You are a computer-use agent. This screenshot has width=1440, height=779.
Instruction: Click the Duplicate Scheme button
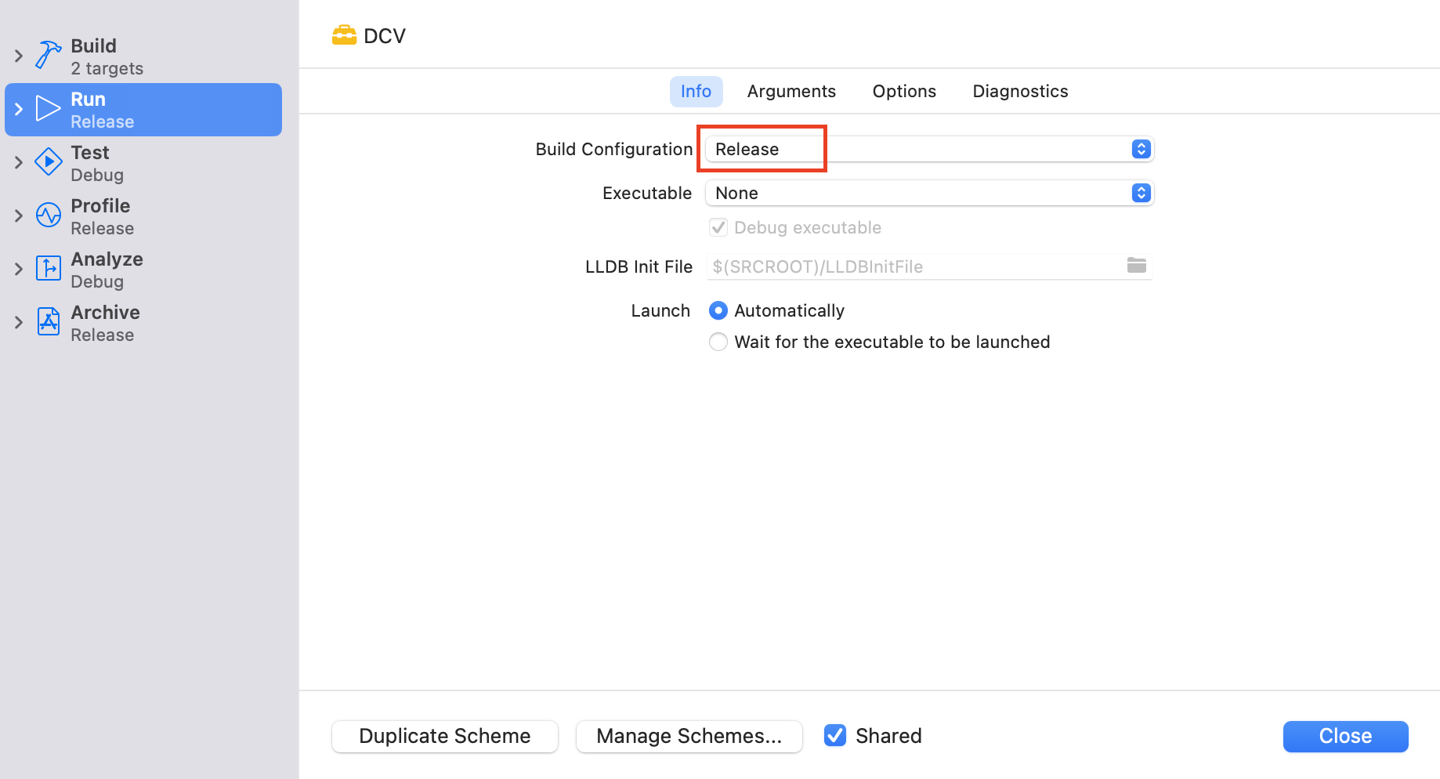(444, 736)
